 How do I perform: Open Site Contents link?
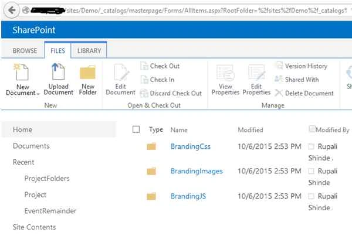click(35, 227)
